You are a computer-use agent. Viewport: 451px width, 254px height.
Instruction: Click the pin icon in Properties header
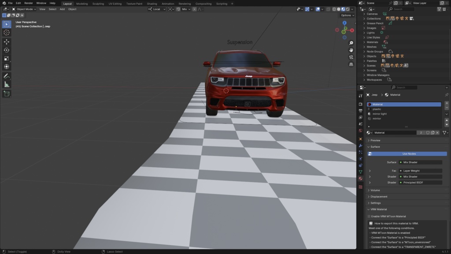[x=447, y=95]
